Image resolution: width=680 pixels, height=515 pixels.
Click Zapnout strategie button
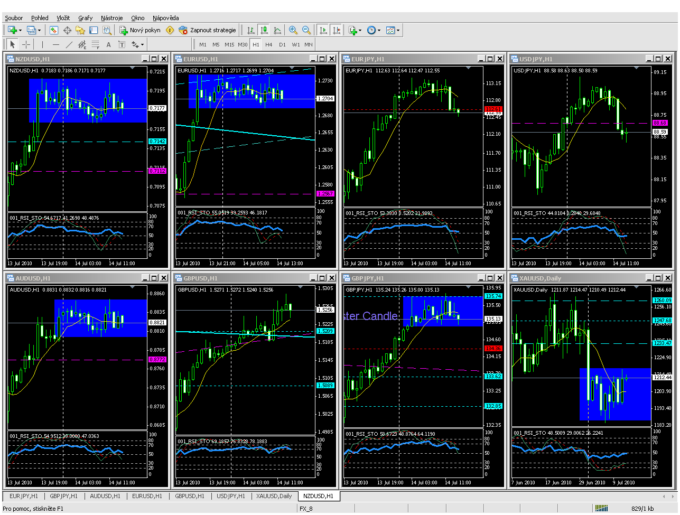coord(208,31)
